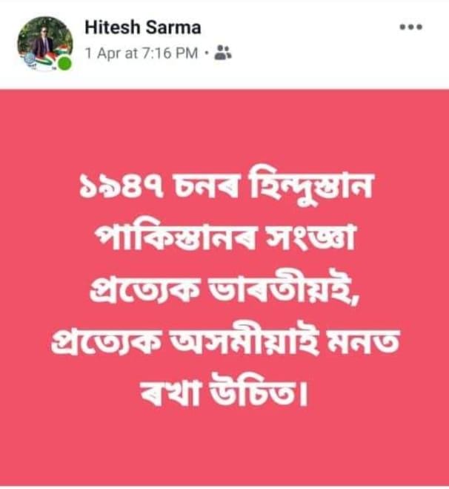
Task: Open Hitesh Sarma's profile picture
Action: click(45, 44)
